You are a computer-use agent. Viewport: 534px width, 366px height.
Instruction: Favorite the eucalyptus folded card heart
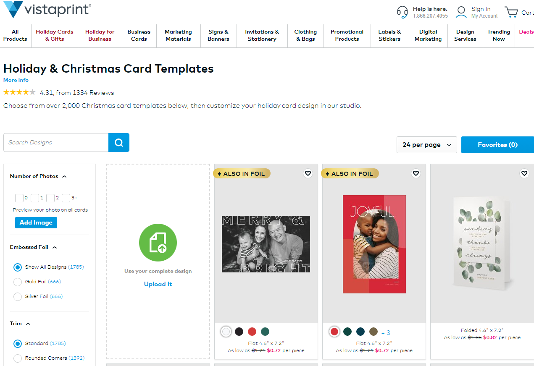[524, 173]
